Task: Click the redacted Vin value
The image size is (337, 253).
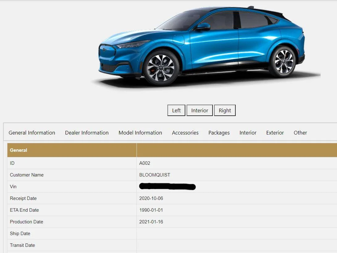Action: pos(167,186)
